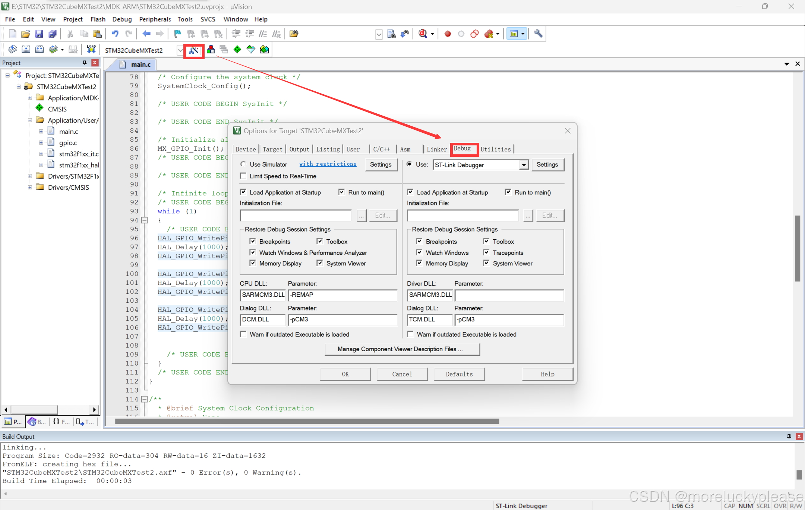Click the Configuration wrench icon

[538, 34]
